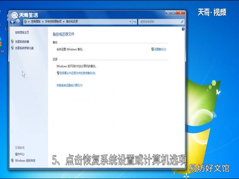Open help via the blue question mark
The width and height of the screenshot is (239, 179).
pos(183,29)
